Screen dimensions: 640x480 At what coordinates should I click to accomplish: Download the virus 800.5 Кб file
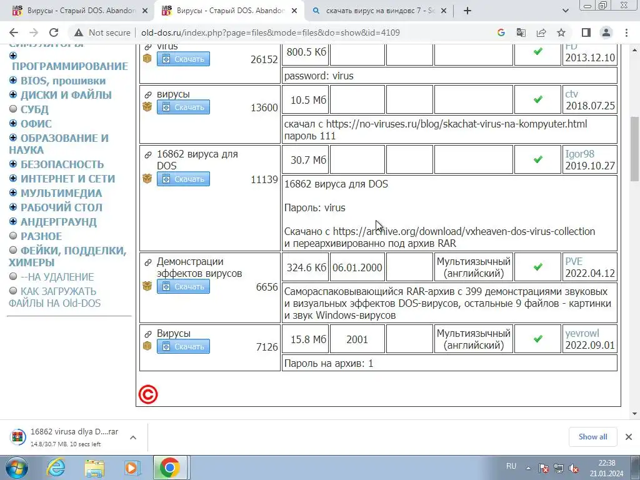(183, 59)
